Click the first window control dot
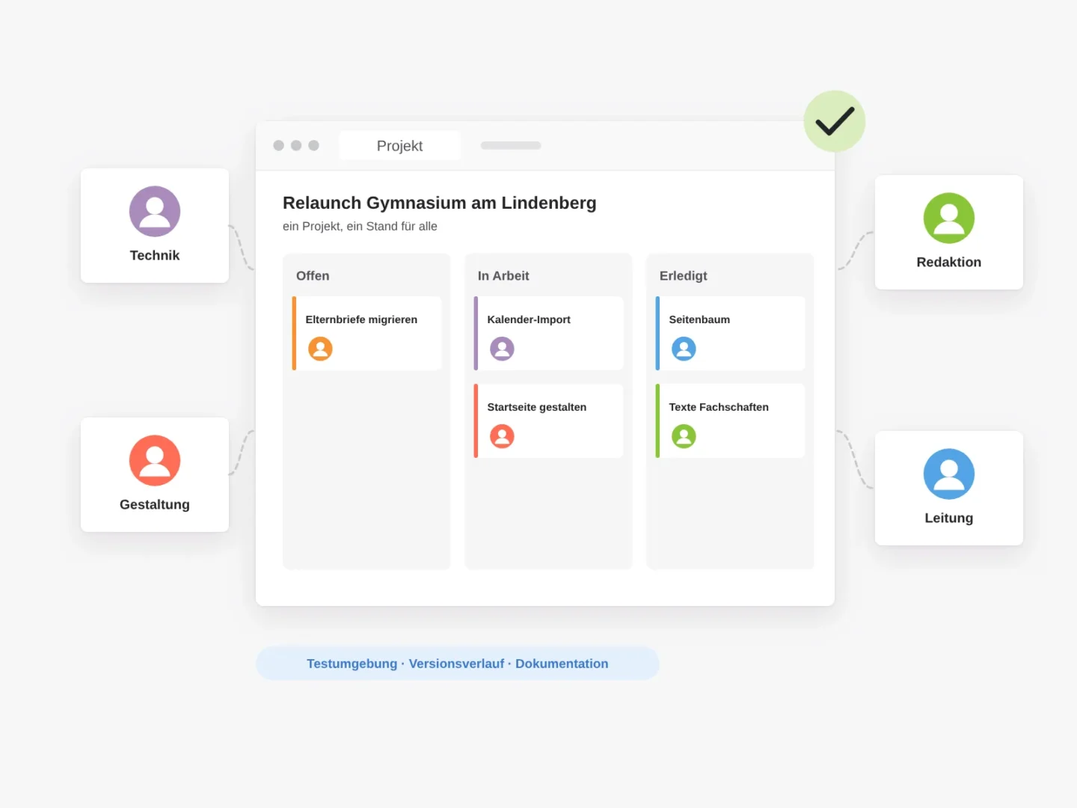 [x=278, y=145]
